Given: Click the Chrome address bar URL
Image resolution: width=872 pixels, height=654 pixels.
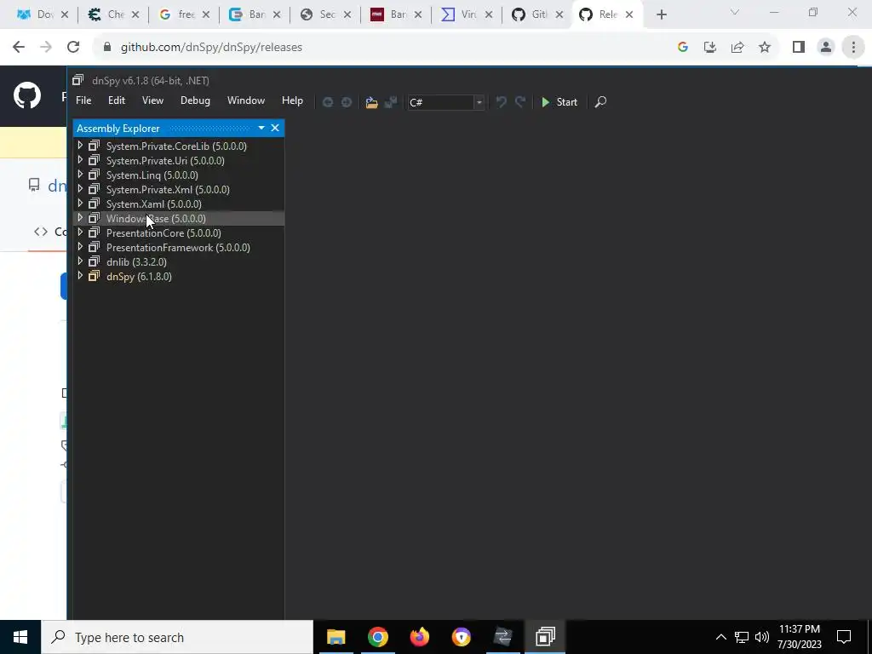Looking at the screenshot, I should (211, 48).
